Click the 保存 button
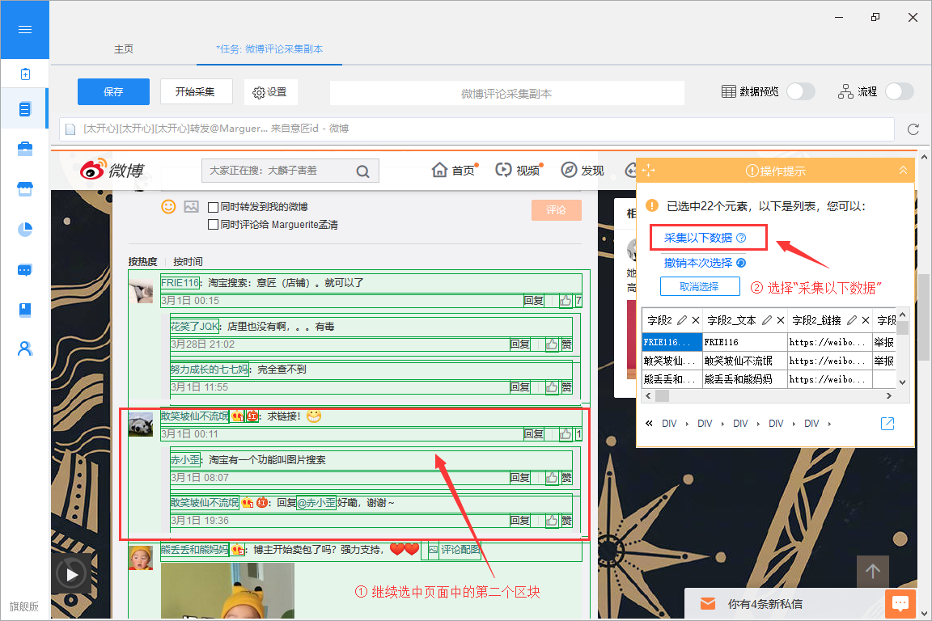The image size is (932, 621). click(x=113, y=91)
